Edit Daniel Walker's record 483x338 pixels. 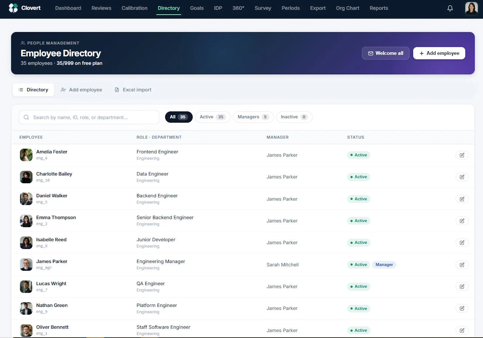coord(462,199)
